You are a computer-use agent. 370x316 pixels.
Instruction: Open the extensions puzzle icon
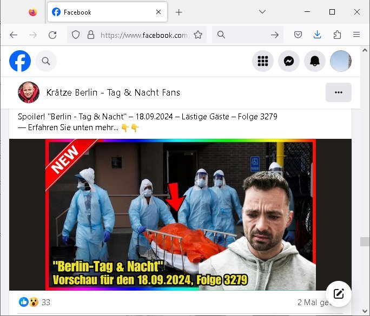pos(337,35)
